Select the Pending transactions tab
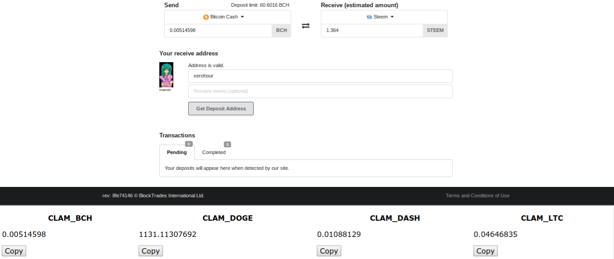The height and width of the screenshot is (259, 614). pos(177,152)
